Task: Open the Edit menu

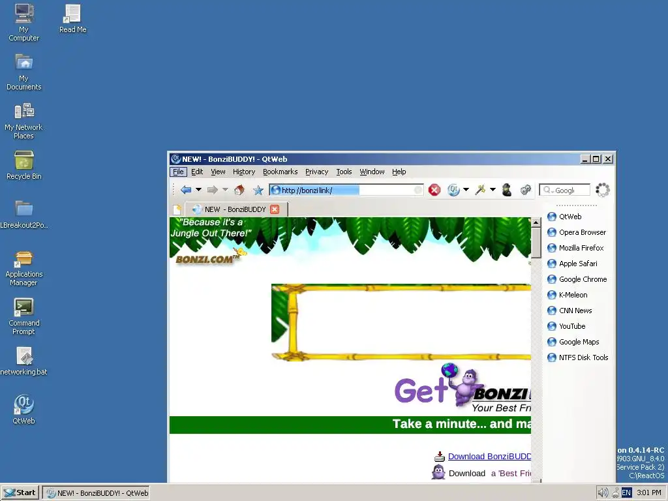Action: [x=197, y=172]
